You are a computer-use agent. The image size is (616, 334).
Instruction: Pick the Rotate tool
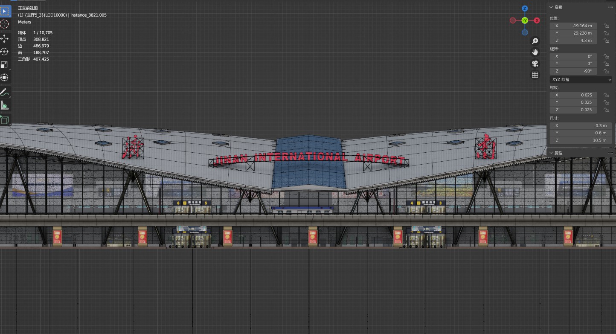coord(5,52)
